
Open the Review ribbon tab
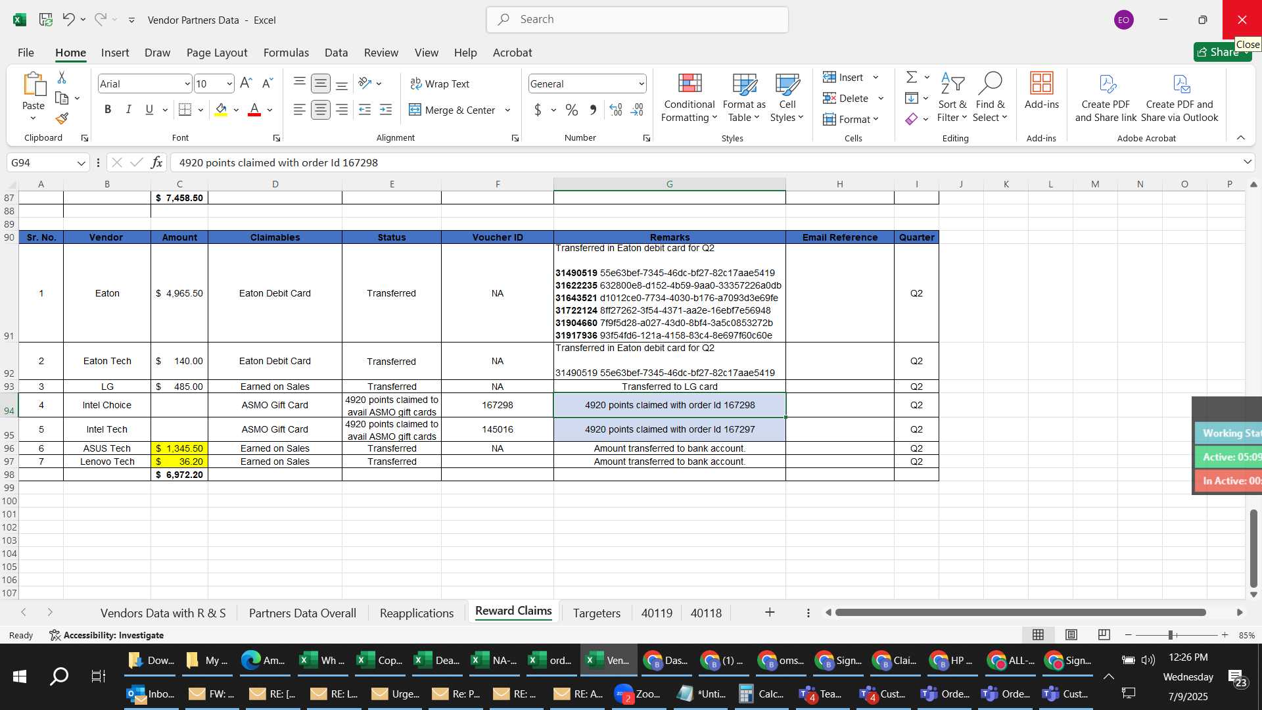pos(381,53)
